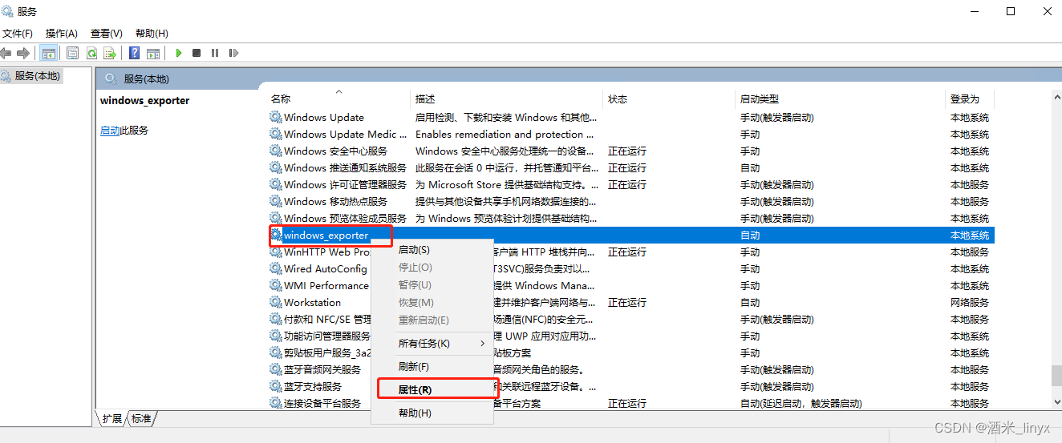Sort by the 状态 column header
The image size is (1062, 443).
pos(668,99)
